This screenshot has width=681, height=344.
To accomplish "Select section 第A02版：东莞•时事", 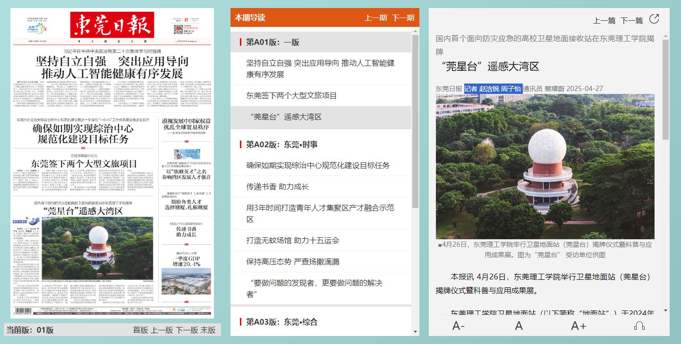I will point(281,144).
